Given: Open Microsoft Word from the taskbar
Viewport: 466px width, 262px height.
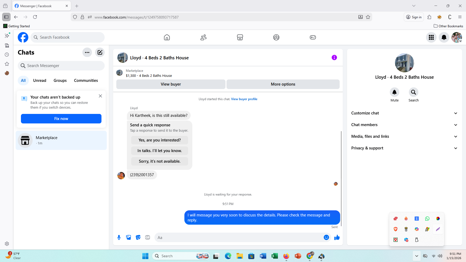Looking at the screenshot, I should (263, 256).
